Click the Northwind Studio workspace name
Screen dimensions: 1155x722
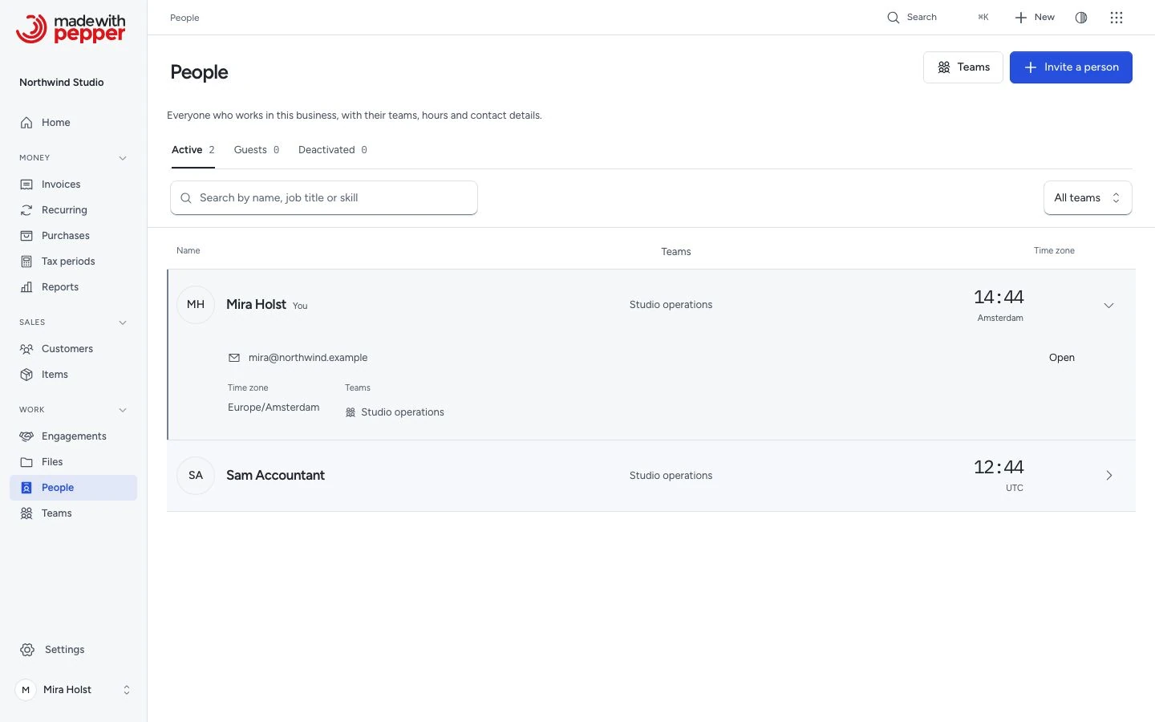[62, 83]
